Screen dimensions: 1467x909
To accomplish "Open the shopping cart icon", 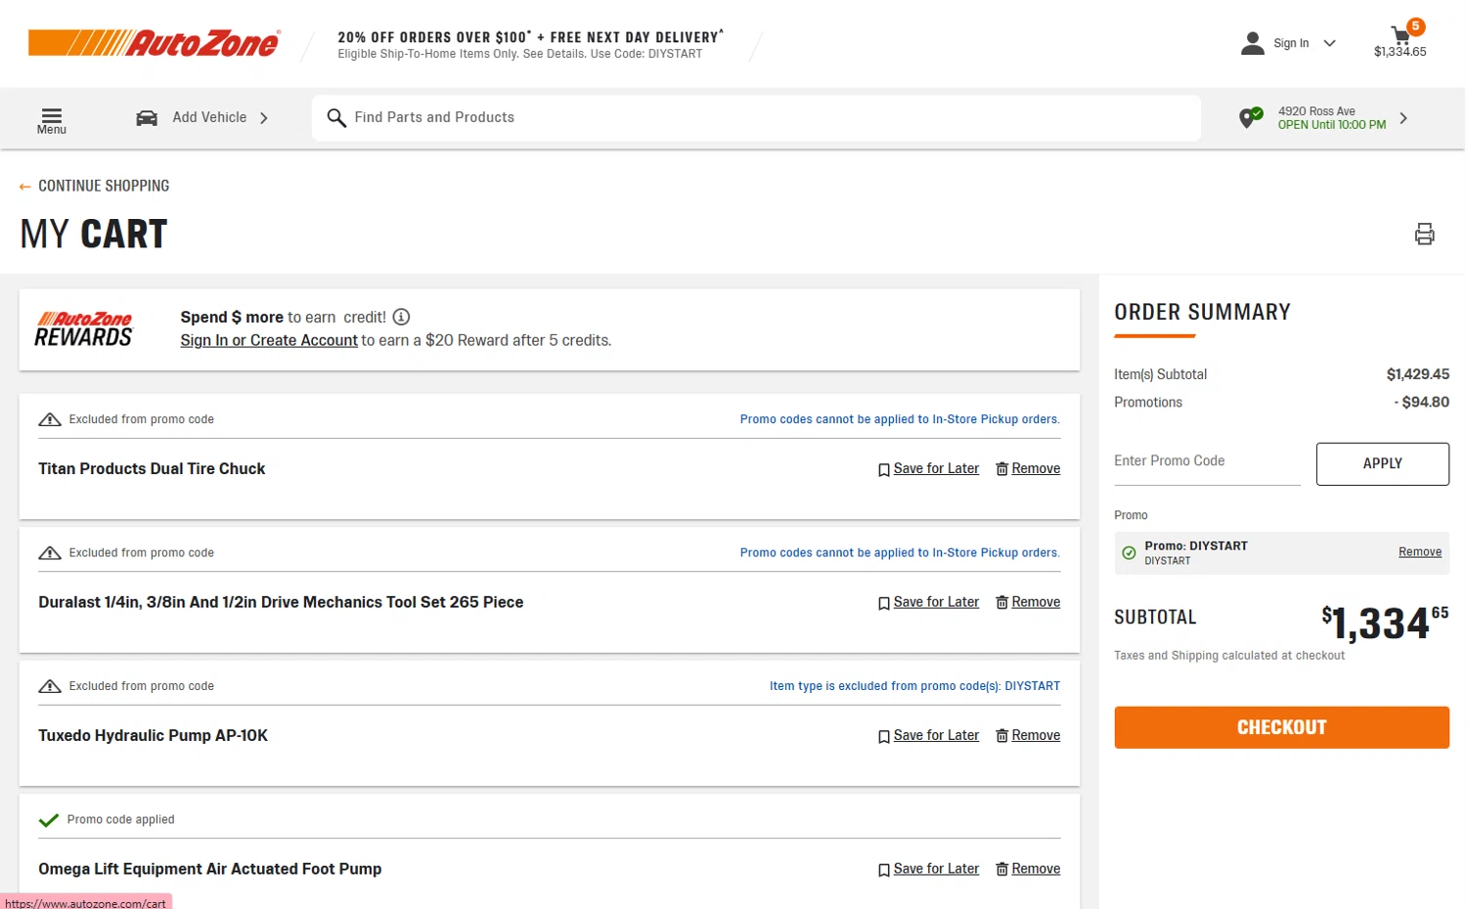I will click(x=1400, y=37).
